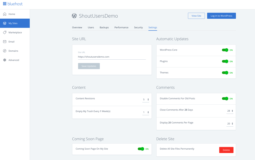Open the Users tab

coord(91,28)
